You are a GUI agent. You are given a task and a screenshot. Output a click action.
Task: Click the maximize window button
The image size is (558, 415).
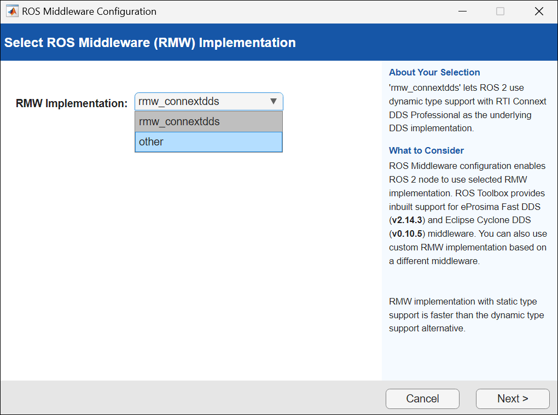(500, 11)
